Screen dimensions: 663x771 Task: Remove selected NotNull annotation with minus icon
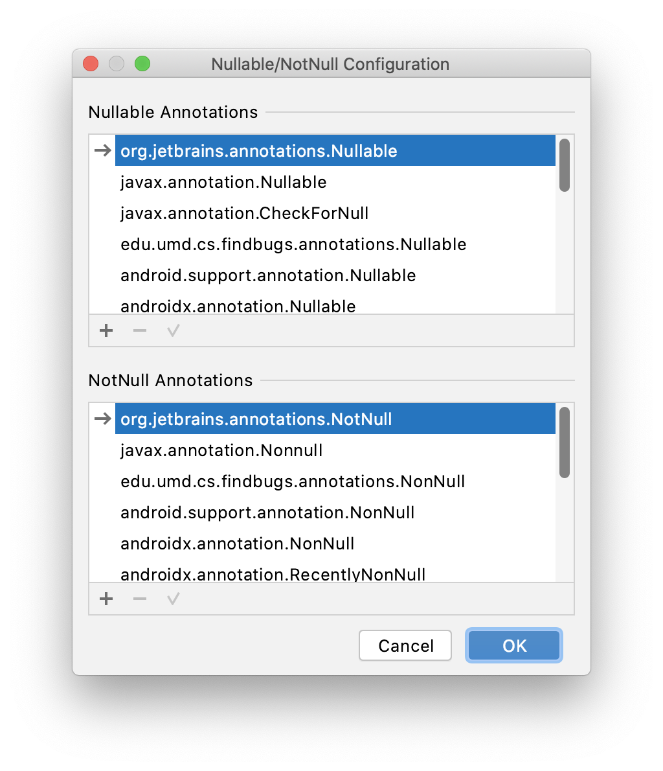click(x=140, y=599)
